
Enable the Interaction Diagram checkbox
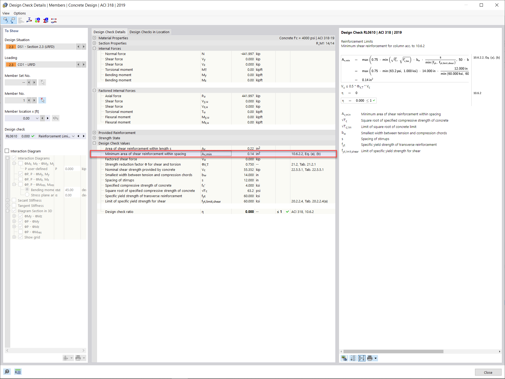(7, 151)
